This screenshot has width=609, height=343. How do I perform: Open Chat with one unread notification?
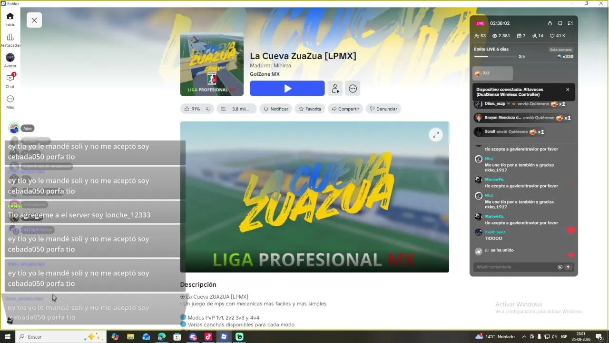[x=10, y=81]
